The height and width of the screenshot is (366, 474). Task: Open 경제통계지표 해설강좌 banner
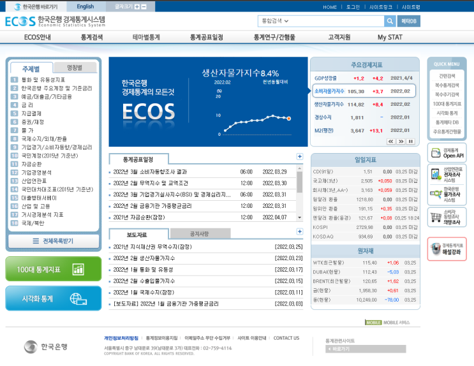pos(447,249)
